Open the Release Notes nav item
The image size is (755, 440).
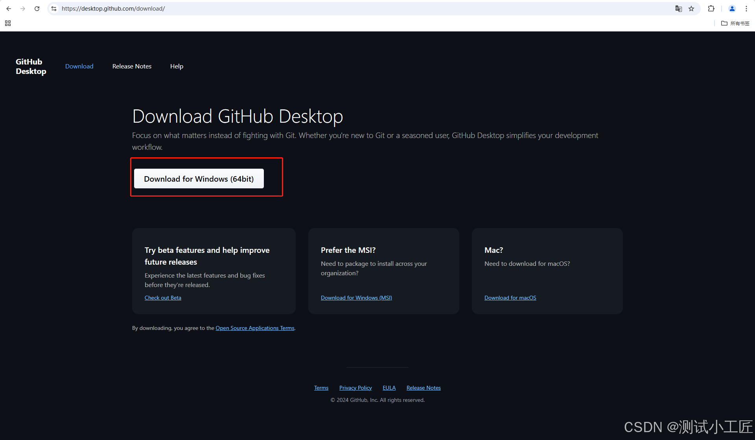point(132,66)
